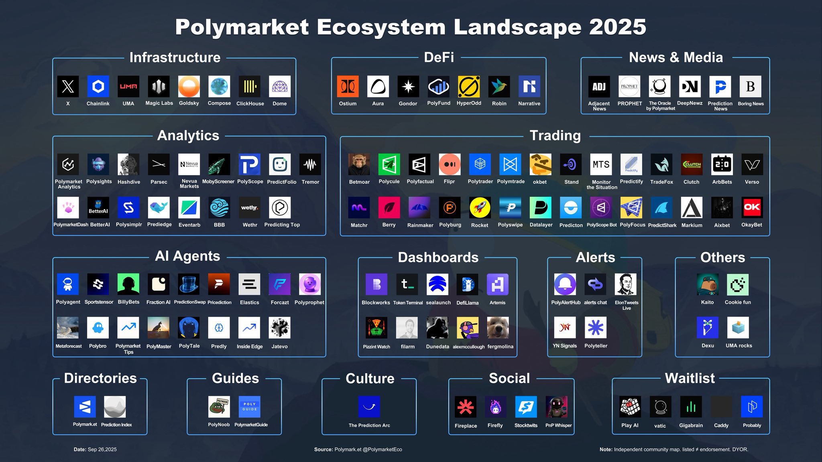Click the Fireplace logo in Social

click(x=465, y=406)
